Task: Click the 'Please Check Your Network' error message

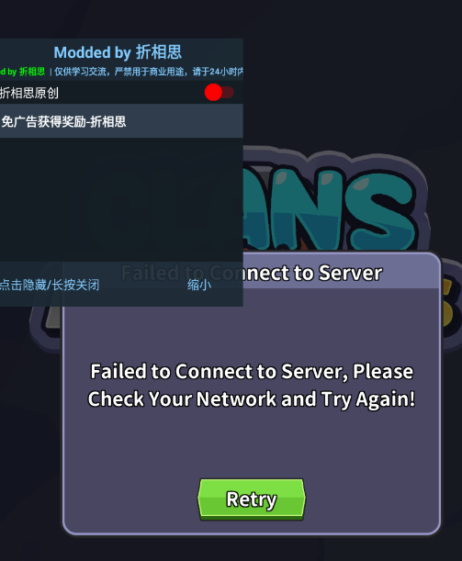Action: [252, 385]
